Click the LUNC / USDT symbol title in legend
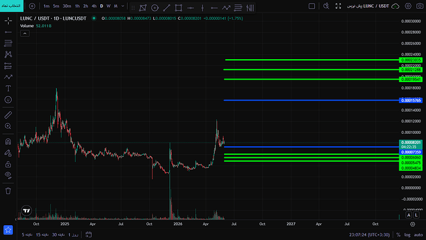This screenshot has width=426, height=240. click(x=53, y=18)
